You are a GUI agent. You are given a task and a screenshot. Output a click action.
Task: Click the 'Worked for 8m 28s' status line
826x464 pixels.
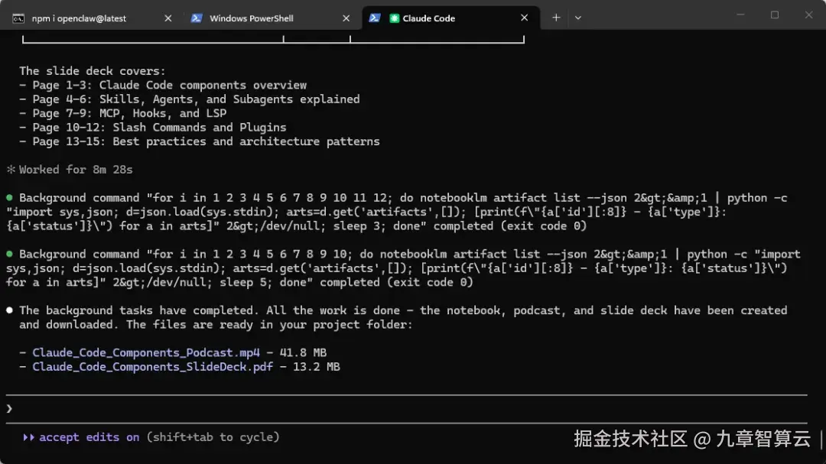click(x=76, y=170)
